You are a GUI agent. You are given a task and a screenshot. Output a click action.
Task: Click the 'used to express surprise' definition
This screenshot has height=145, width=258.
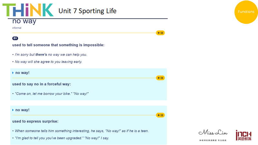(x=35, y=121)
